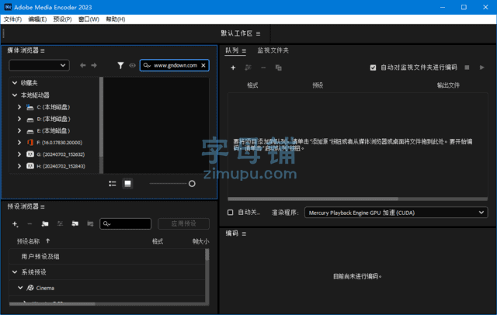Click the 输出文件 column header

[448, 85]
